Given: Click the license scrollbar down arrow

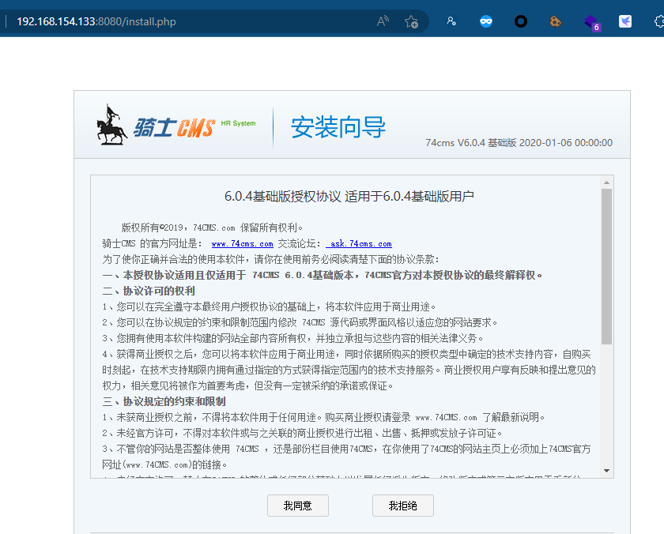Looking at the screenshot, I should click(x=607, y=471).
